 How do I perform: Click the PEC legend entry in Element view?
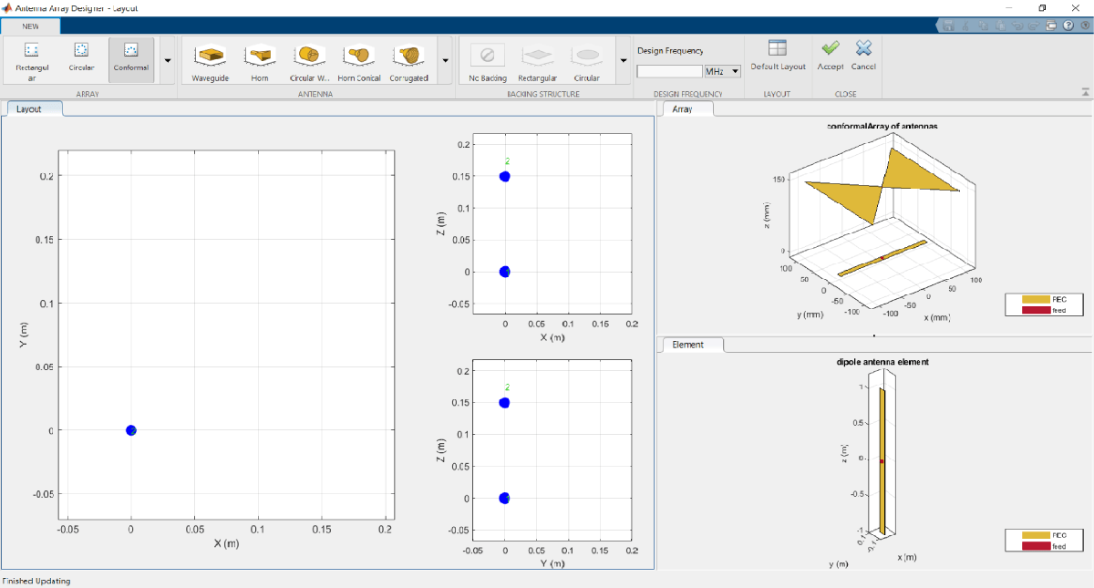(x=1044, y=535)
